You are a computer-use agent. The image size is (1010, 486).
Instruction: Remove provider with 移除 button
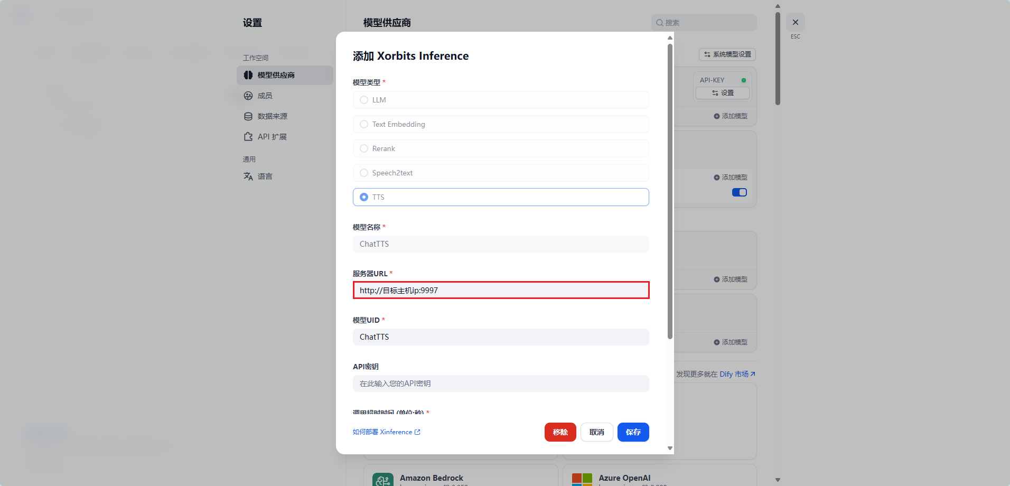point(560,432)
